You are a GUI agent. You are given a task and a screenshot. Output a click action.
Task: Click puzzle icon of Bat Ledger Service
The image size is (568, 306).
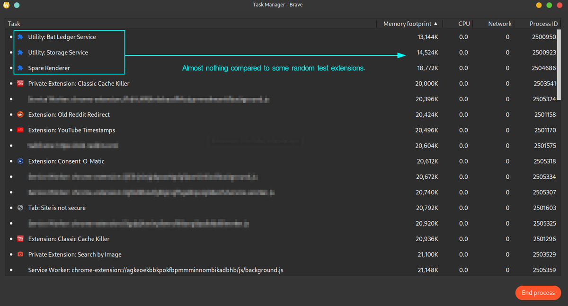20,37
